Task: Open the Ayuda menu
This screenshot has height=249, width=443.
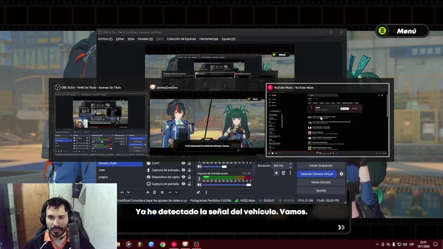Action: (x=228, y=39)
